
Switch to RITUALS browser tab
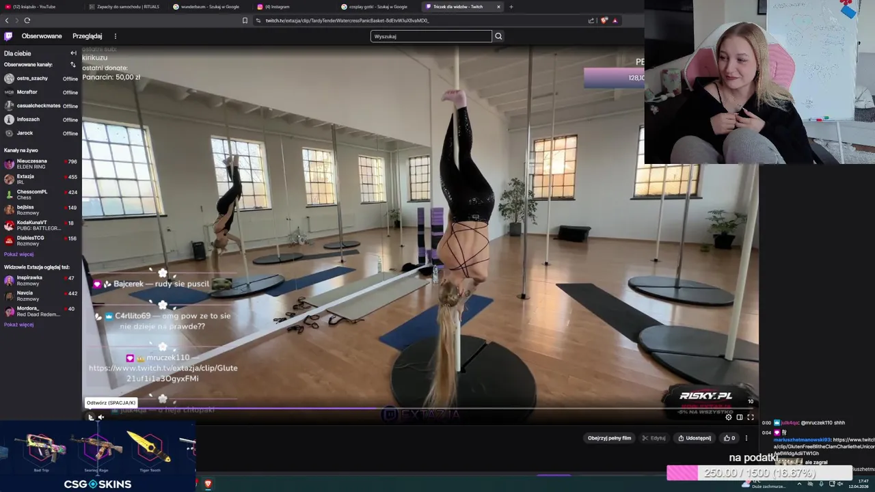pos(126,7)
